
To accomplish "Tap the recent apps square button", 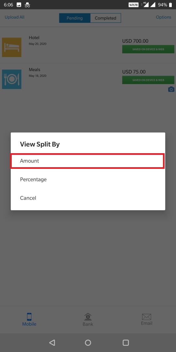I will point(126,343).
